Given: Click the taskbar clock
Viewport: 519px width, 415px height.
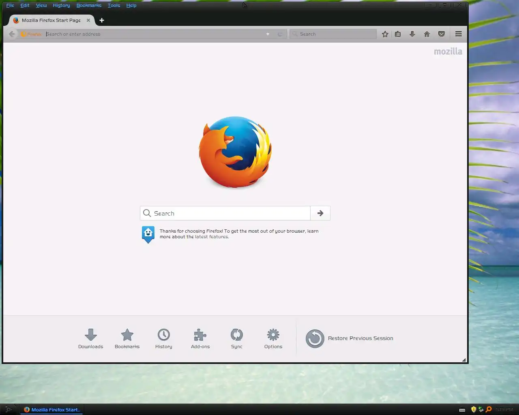Looking at the screenshot, I should [x=504, y=409].
